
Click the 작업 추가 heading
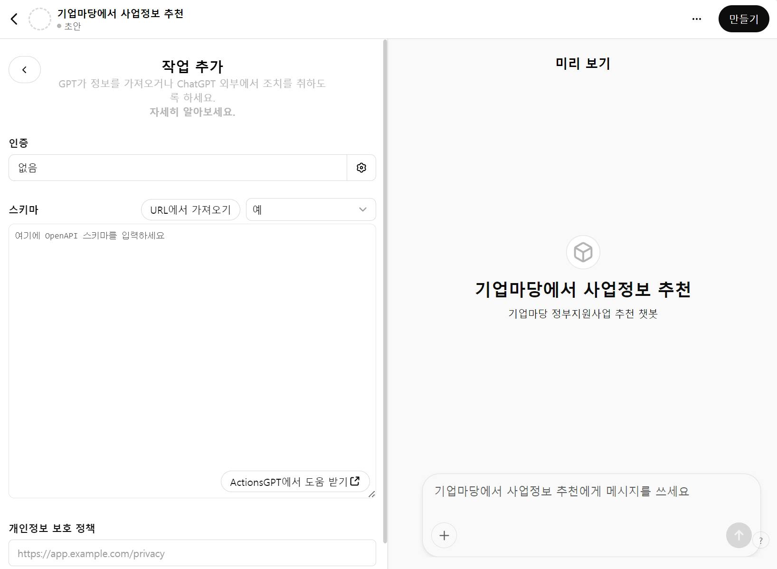point(192,66)
